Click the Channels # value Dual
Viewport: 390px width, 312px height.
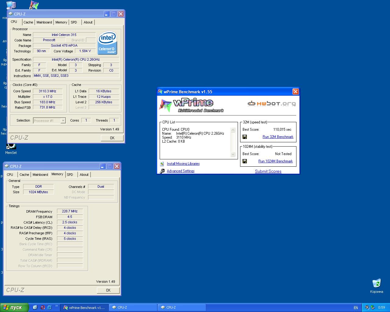point(101,186)
